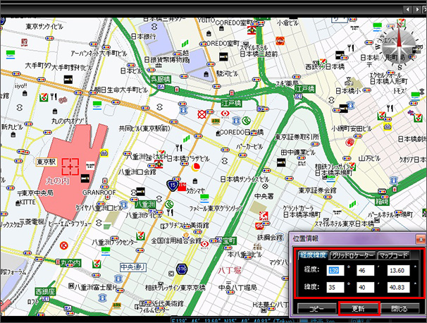Click the 箱崎 green sign
Image resolution: width=427 pixels, height=323 pixels.
pos(382,202)
